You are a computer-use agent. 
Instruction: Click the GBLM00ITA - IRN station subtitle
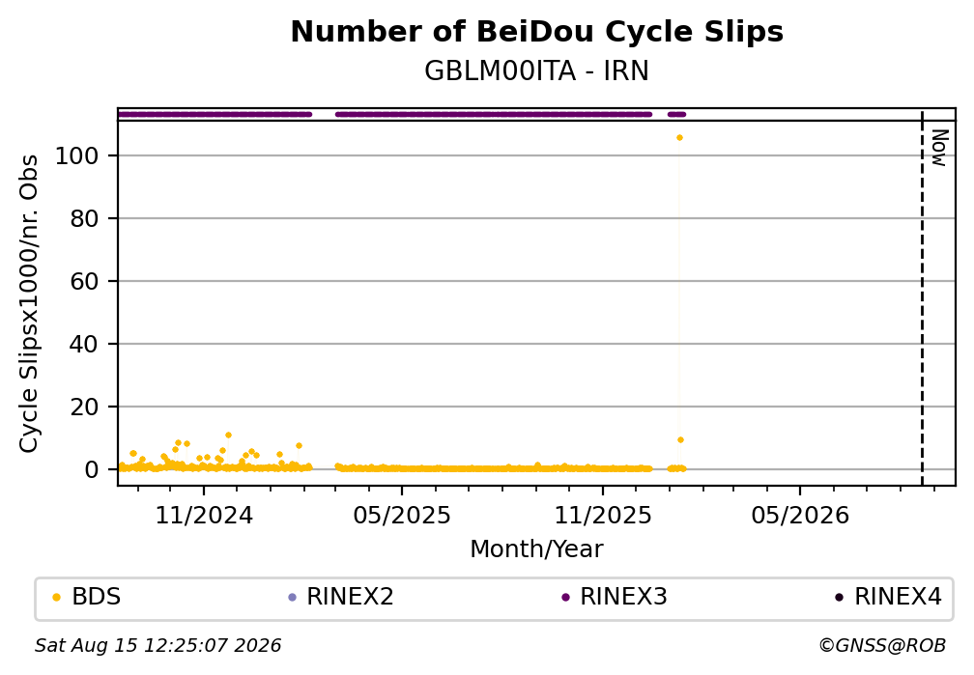click(x=536, y=70)
